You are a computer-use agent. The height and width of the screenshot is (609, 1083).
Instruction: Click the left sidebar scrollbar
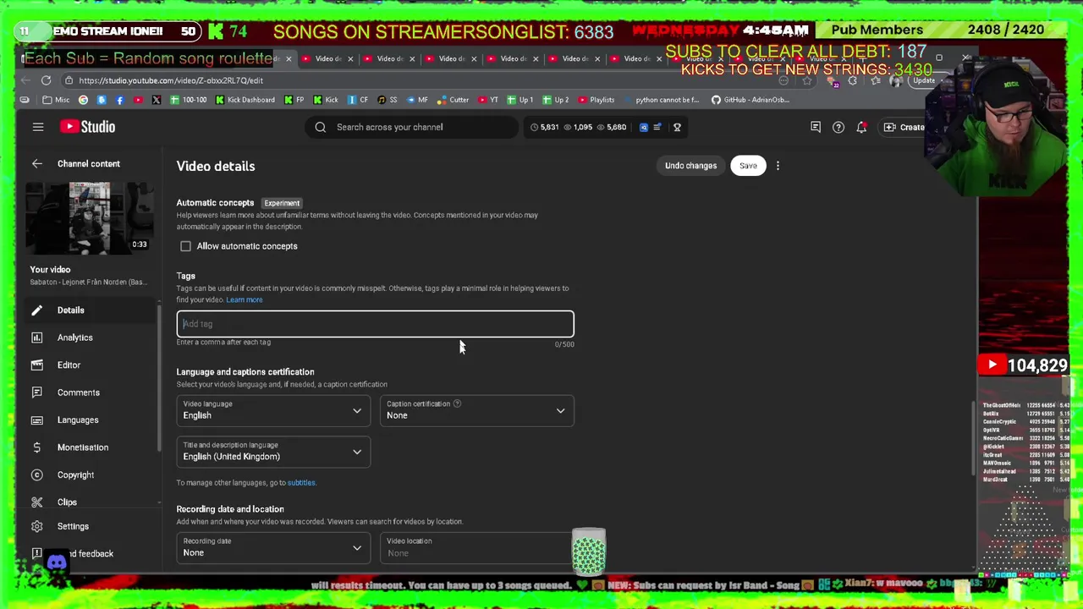159,376
